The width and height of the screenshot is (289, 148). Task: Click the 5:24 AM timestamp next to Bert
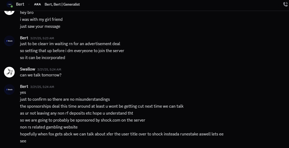pos(42,87)
